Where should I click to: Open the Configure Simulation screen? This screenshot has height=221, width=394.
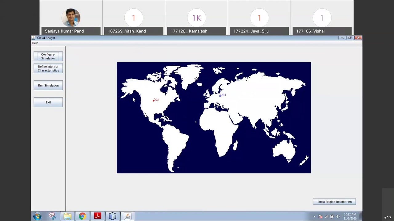(x=48, y=56)
